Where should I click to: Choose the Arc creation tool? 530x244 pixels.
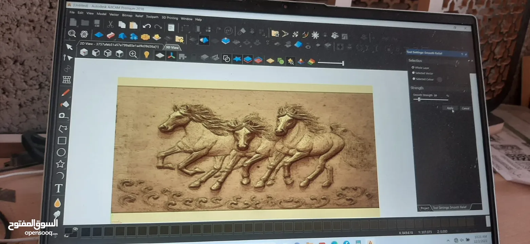click(60, 176)
